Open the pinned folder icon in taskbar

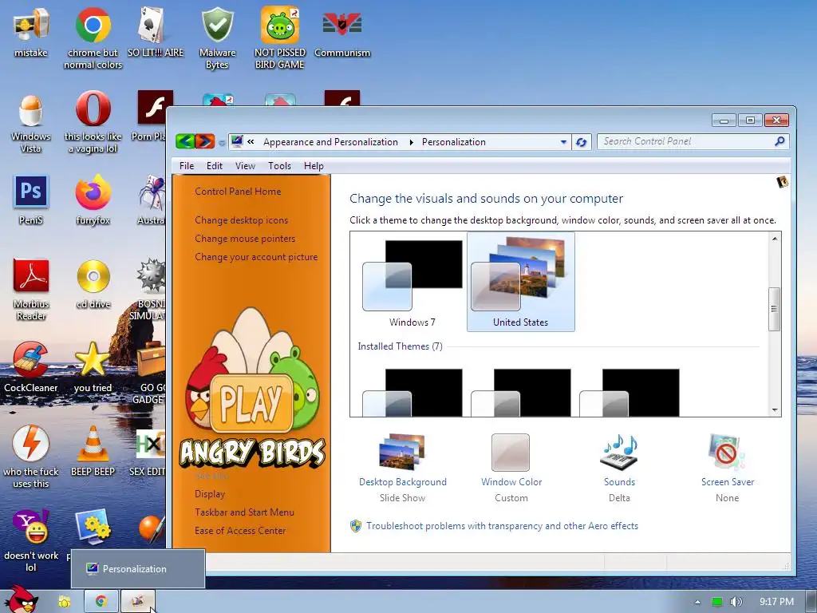click(x=65, y=602)
